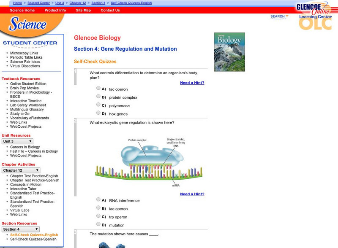Open Interactive Timeline
The image size is (338, 248).
click(26, 101)
